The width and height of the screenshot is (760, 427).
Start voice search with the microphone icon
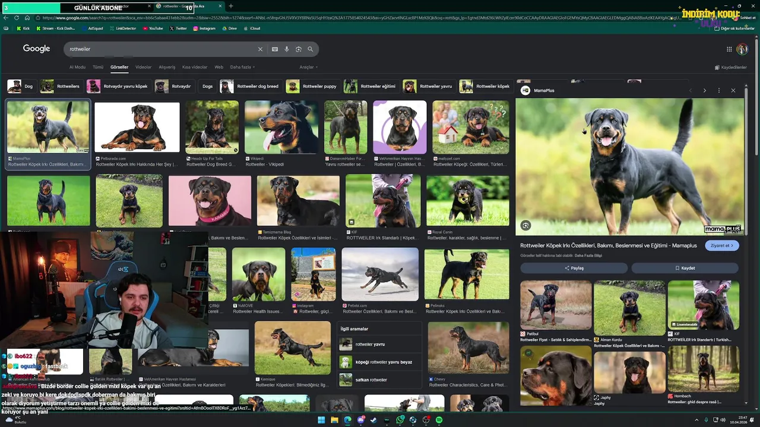287,49
